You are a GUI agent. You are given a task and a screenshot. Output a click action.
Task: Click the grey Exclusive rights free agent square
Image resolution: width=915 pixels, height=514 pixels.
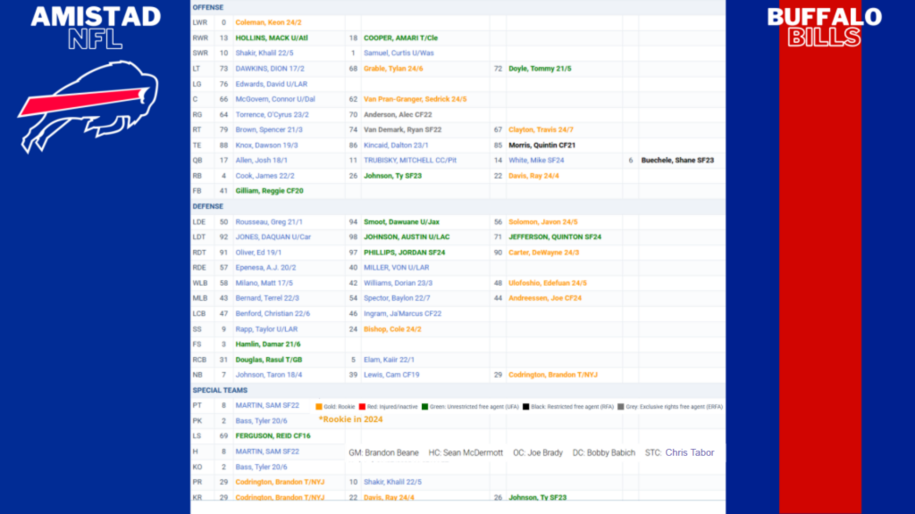[619, 406]
